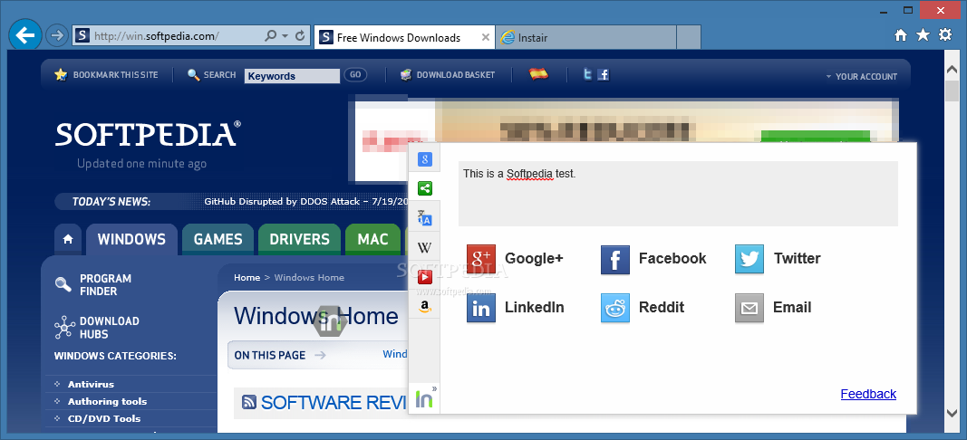The image size is (967, 440).
Task: Select the Games category tab
Action: tap(218, 239)
